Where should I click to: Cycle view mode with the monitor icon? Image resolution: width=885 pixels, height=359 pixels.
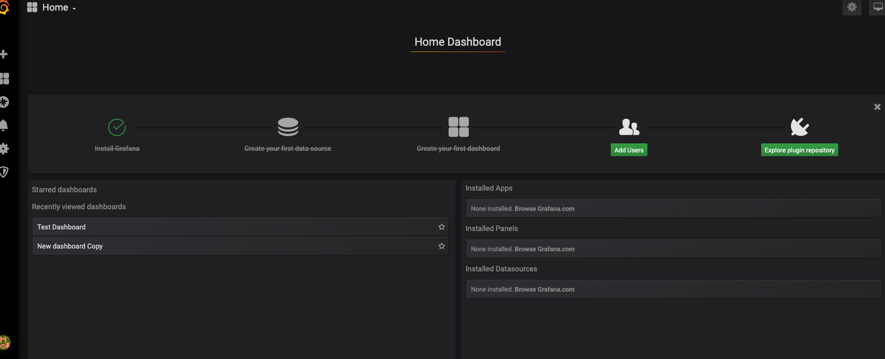(x=878, y=7)
